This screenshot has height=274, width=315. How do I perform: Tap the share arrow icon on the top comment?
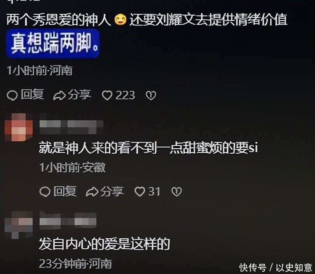(59, 95)
